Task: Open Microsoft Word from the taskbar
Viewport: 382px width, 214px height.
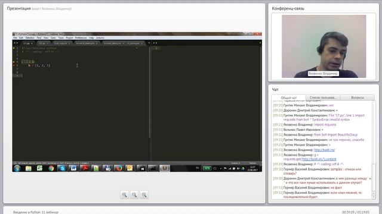Action: tap(73, 168)
